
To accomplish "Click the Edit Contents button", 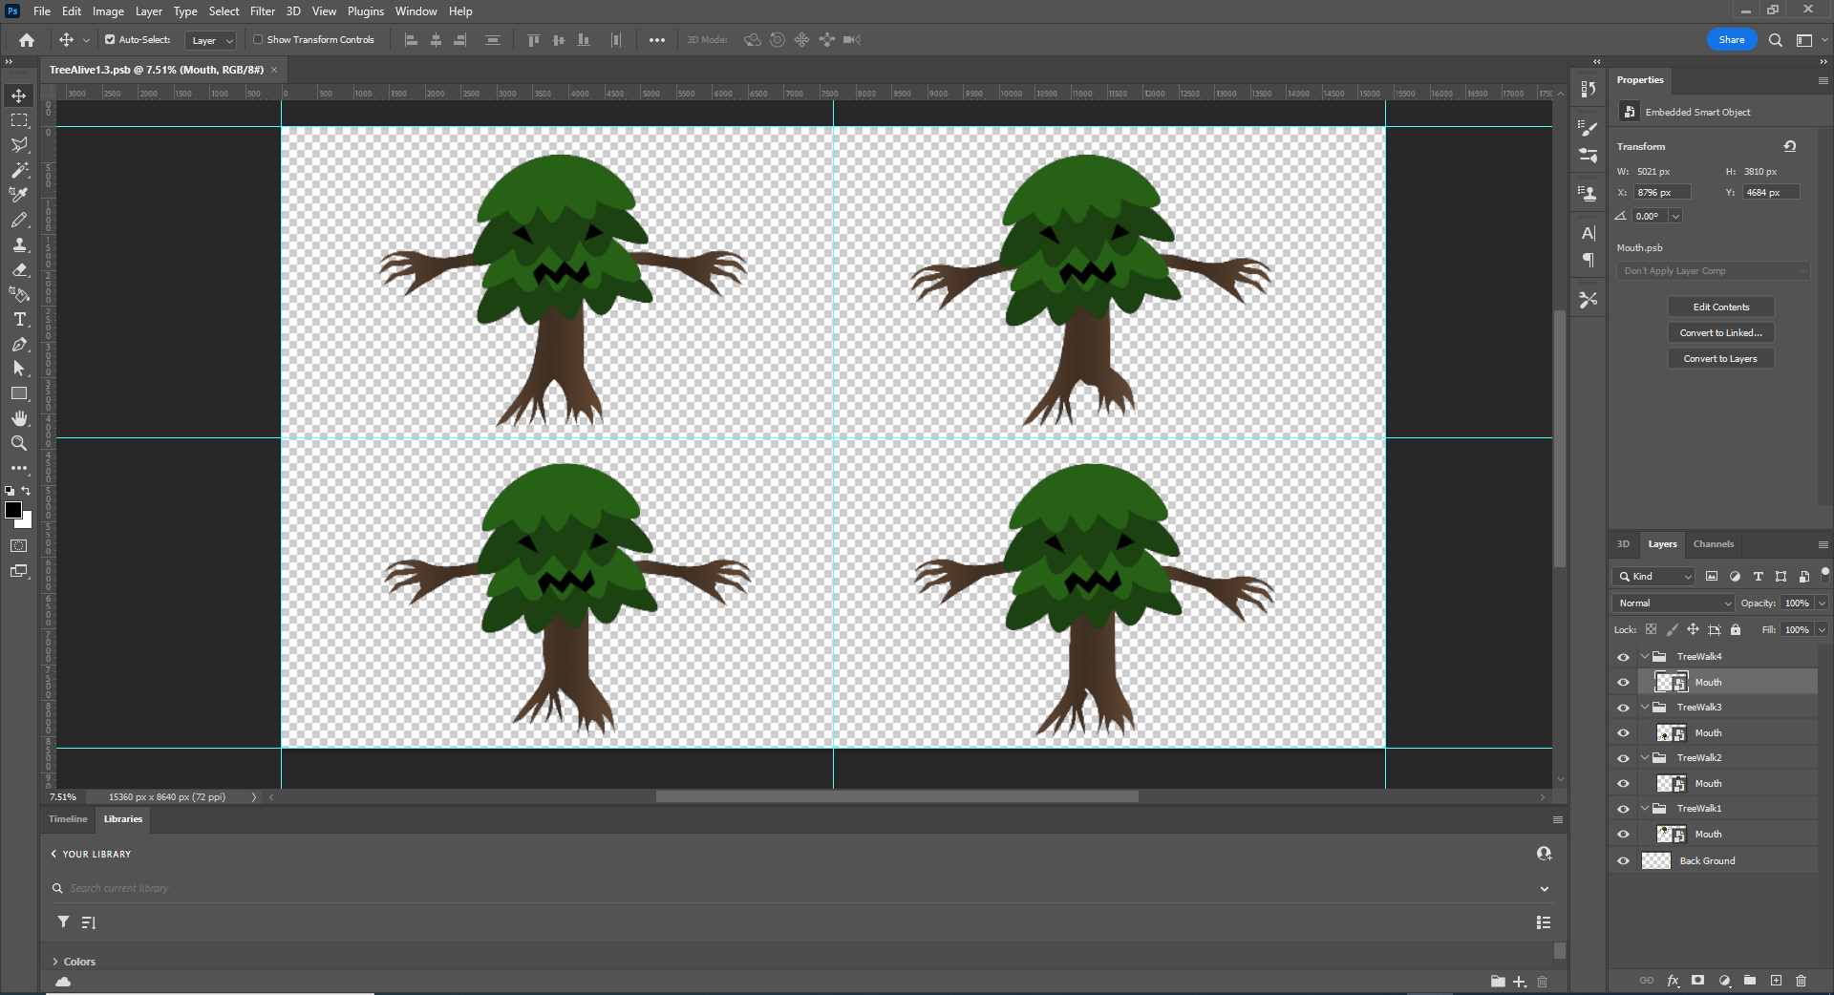I will click(1719, 307).
